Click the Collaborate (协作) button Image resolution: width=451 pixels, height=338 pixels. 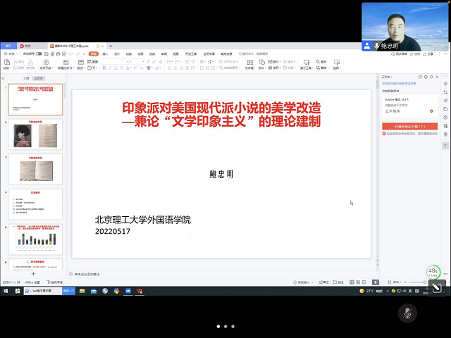coord(414,54)
